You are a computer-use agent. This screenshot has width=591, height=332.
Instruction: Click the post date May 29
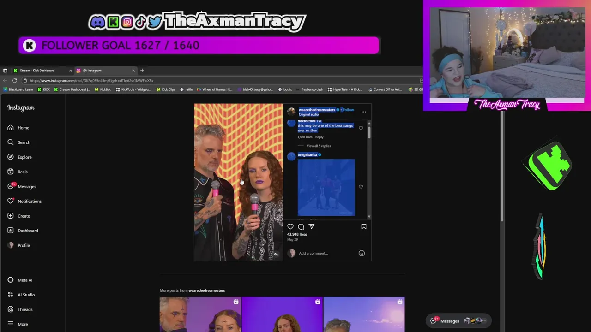click(x=292, y=240)
